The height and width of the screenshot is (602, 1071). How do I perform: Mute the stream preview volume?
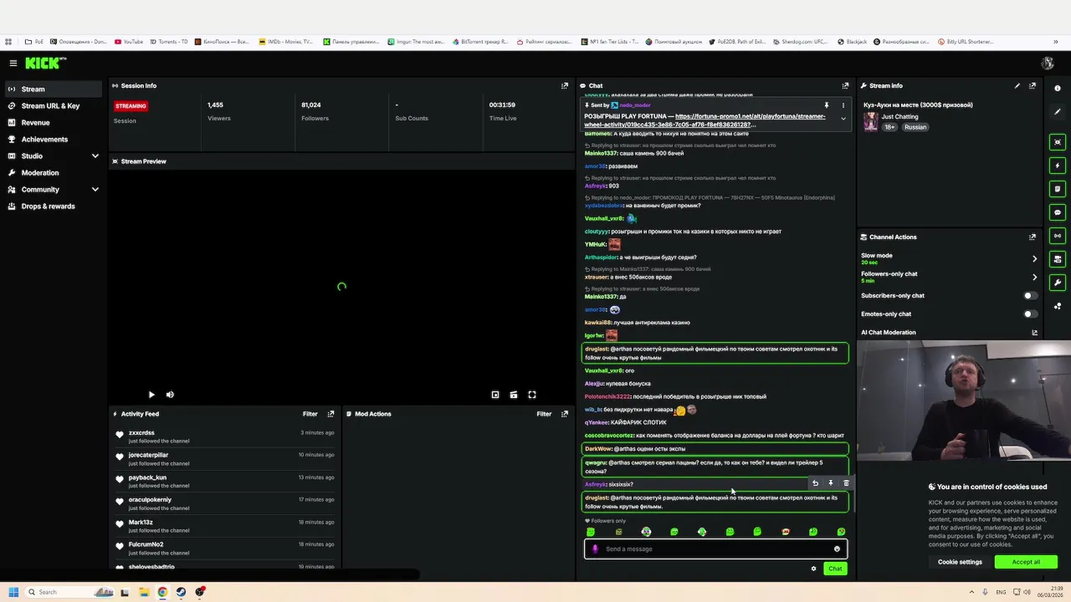click(x=170, y=395)
